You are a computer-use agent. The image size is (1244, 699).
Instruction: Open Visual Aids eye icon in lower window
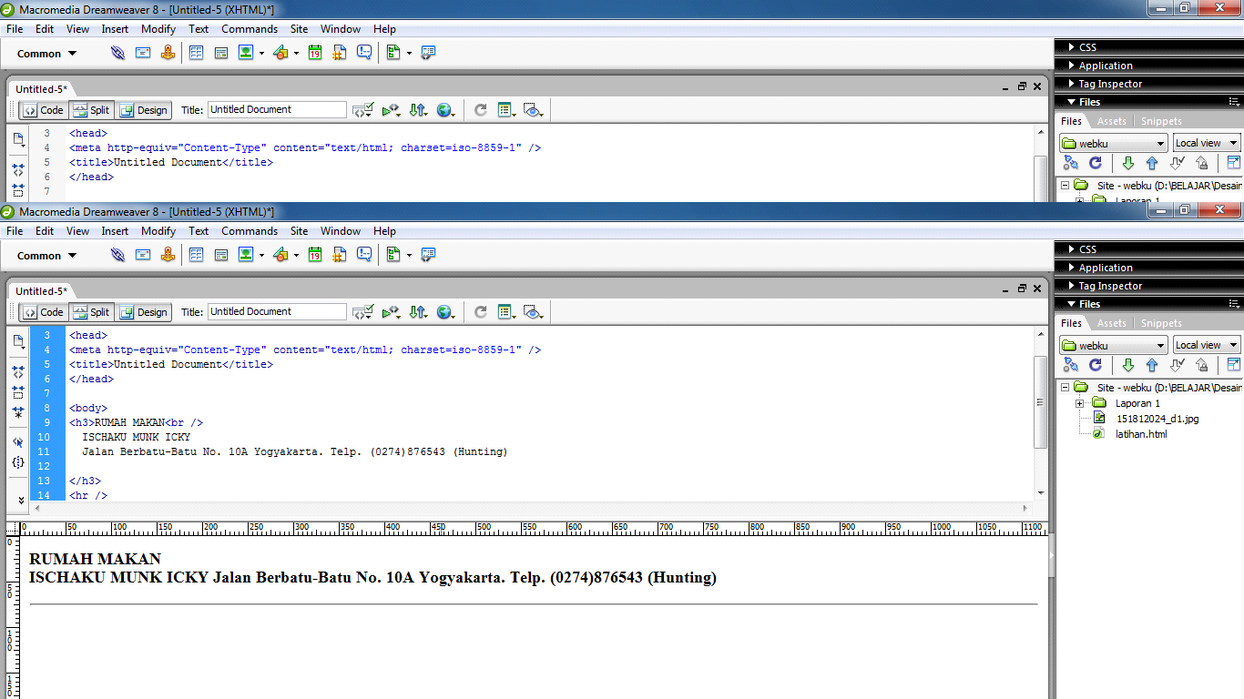point(534,312)
